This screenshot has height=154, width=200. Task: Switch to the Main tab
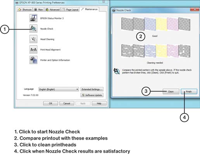tap(38, 10)
